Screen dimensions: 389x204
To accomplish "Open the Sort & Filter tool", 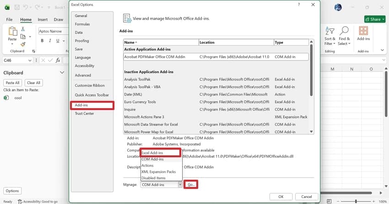I will 330,36.
